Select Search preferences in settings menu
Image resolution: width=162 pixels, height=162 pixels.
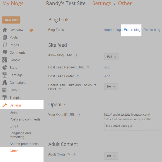click(24, 144)
